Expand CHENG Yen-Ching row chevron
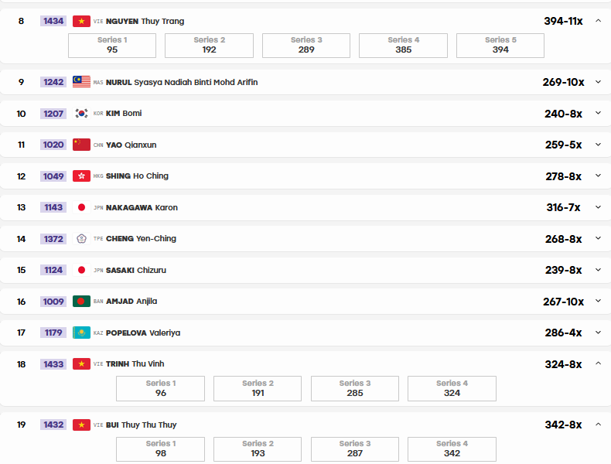 point(598,238)
